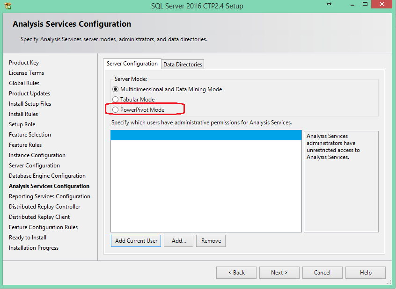The width and height of the screenshot is (396, 289).
Task: Click the SQL Server setup title bar icon
Action: coord(8,6)
